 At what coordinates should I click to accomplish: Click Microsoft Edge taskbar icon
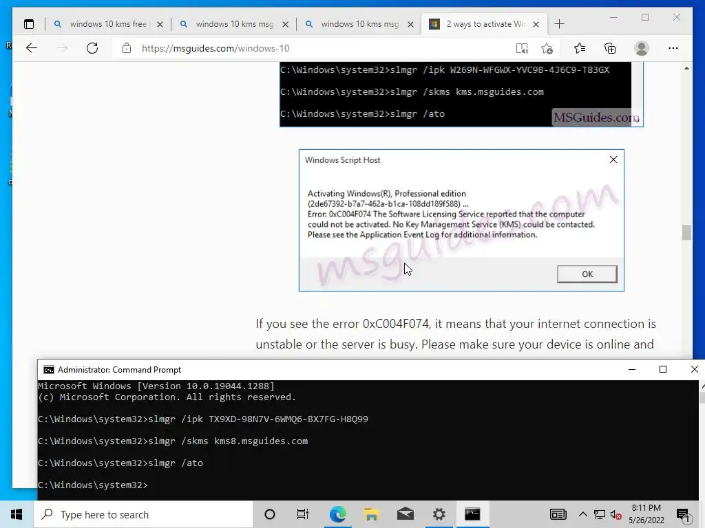coord(337,514)
